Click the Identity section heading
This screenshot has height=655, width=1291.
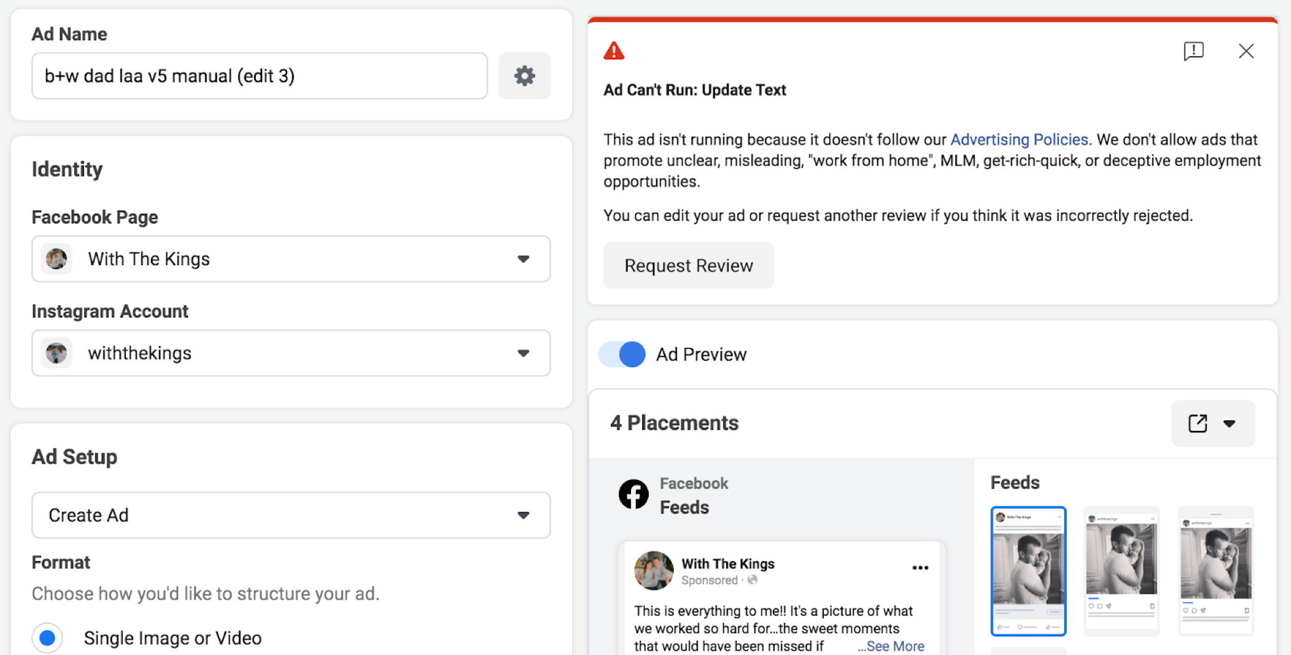coord(67,169)
